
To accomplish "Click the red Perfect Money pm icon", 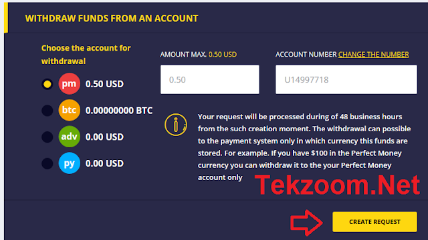I will pyautogui.click(x=69, y=83).
